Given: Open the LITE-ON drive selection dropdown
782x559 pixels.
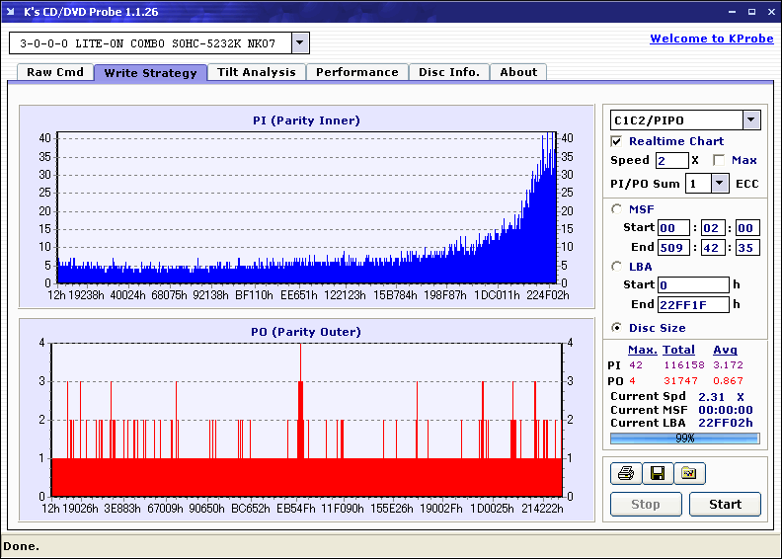Looking at the screenshot, I should [300, 43].
